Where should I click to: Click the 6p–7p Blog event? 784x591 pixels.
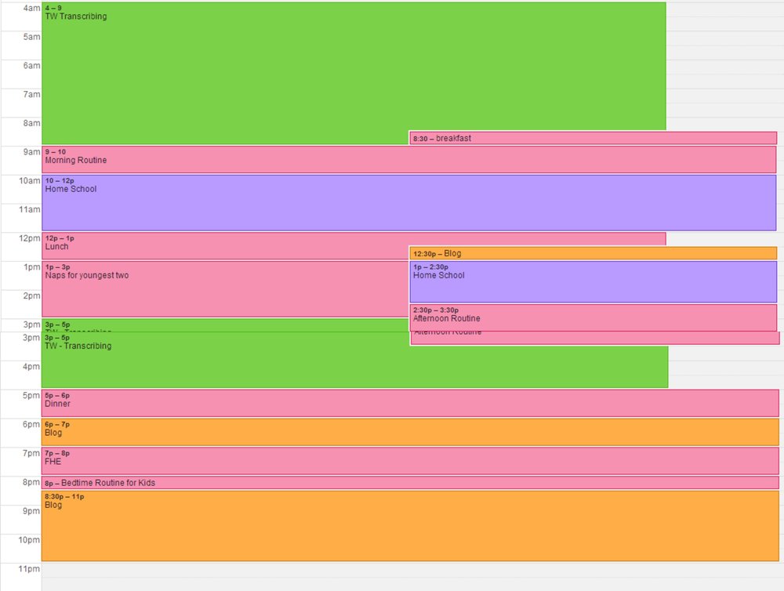[409, 432]
